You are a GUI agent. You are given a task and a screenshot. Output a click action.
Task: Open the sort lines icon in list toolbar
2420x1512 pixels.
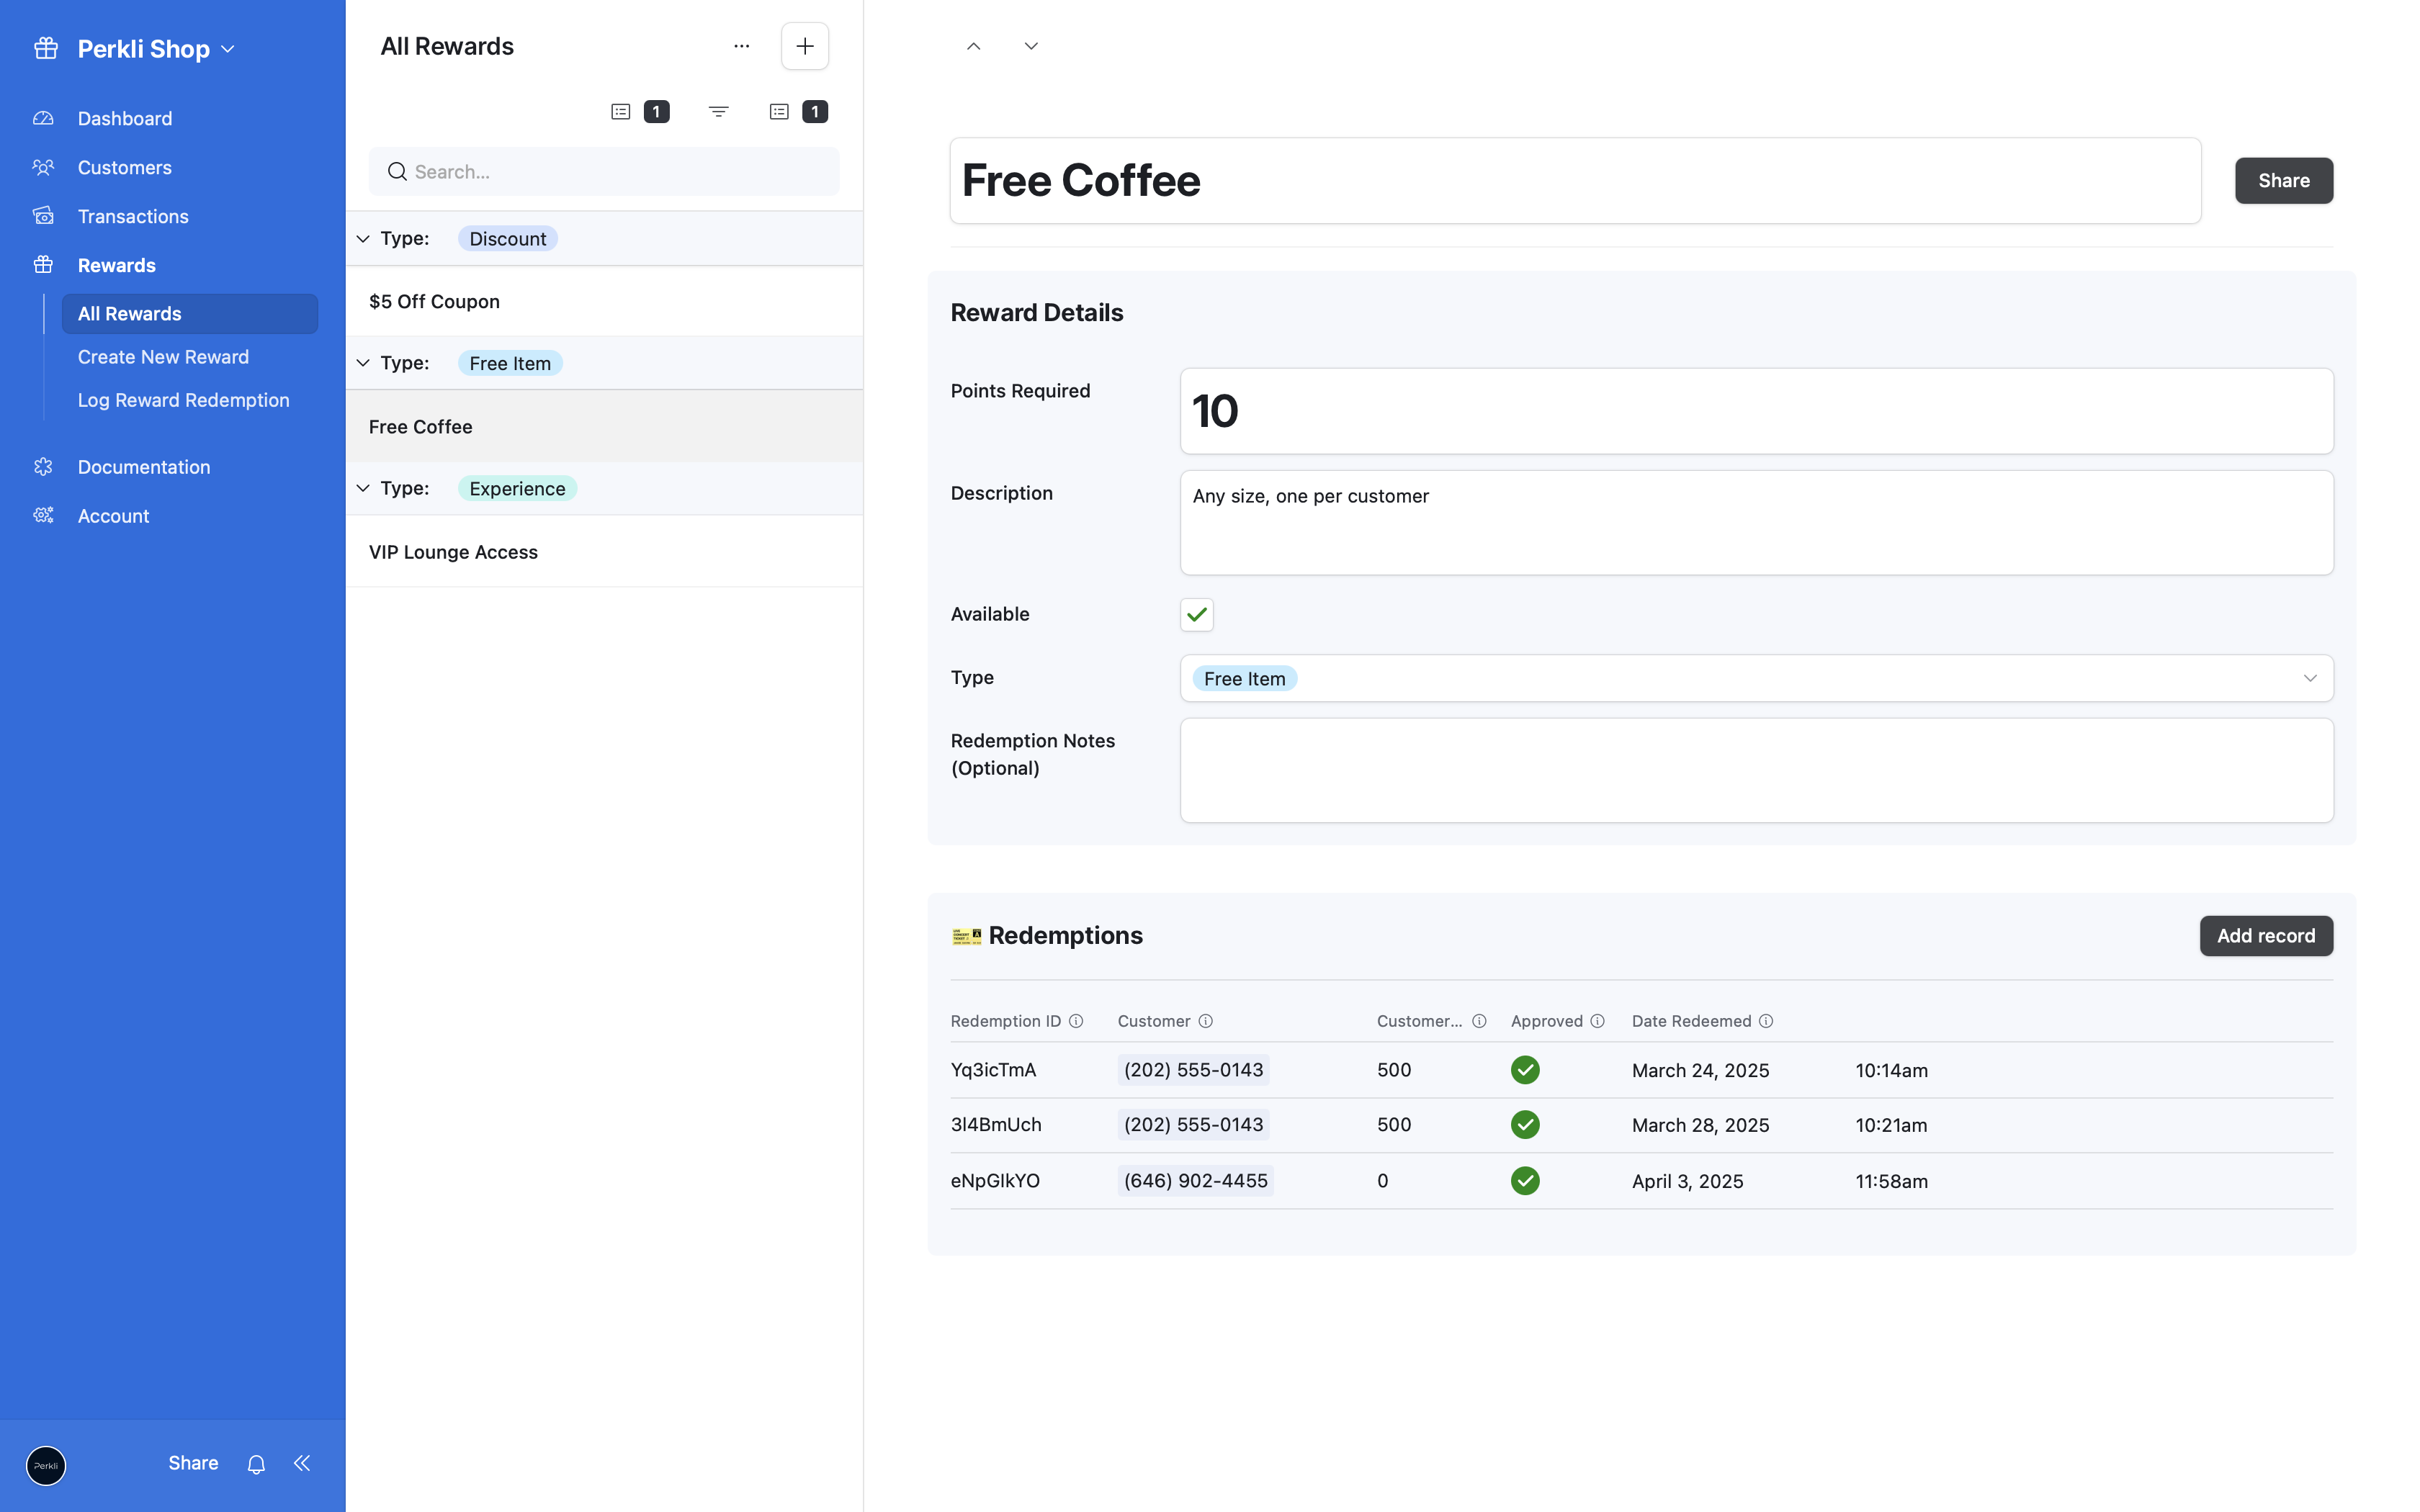tap(718, 111)
